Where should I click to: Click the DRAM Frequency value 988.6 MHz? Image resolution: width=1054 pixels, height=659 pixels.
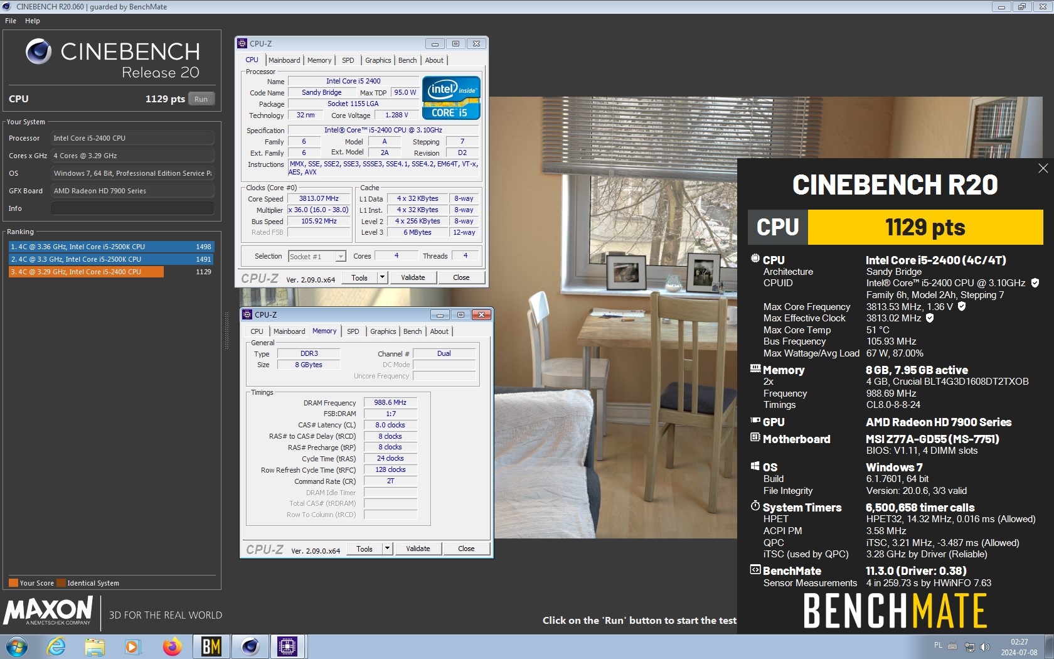(390, 403)
